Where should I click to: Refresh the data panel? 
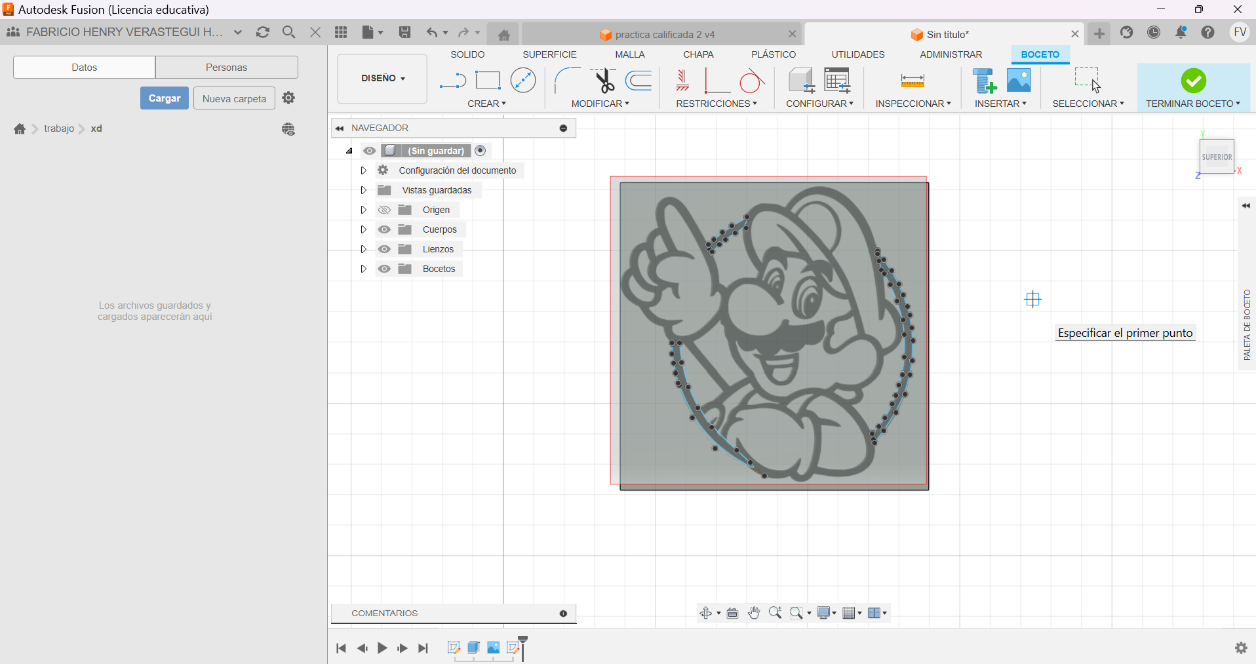[x=263, y=32]
